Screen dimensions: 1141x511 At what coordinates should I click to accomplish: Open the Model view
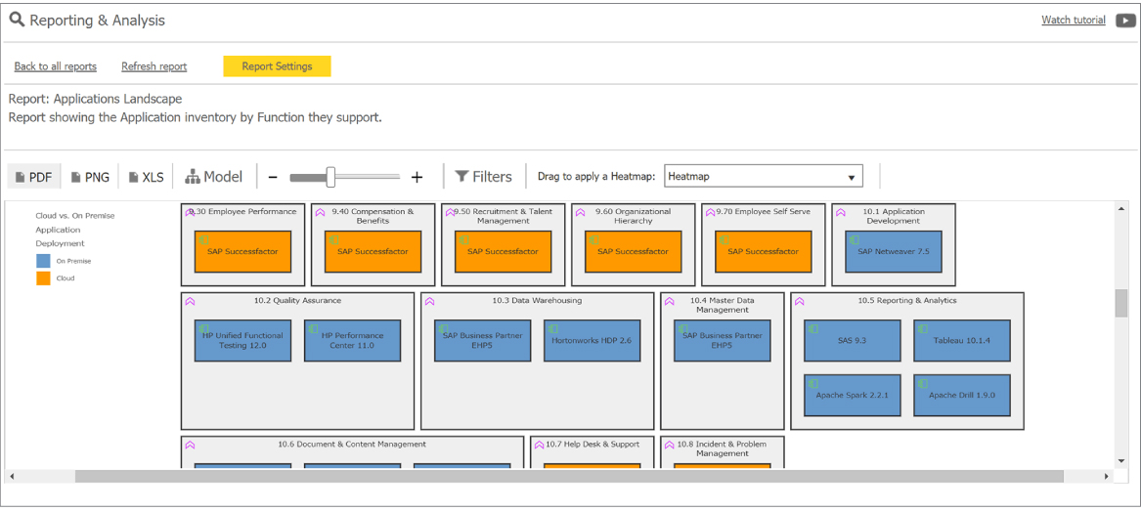[214, 177]
